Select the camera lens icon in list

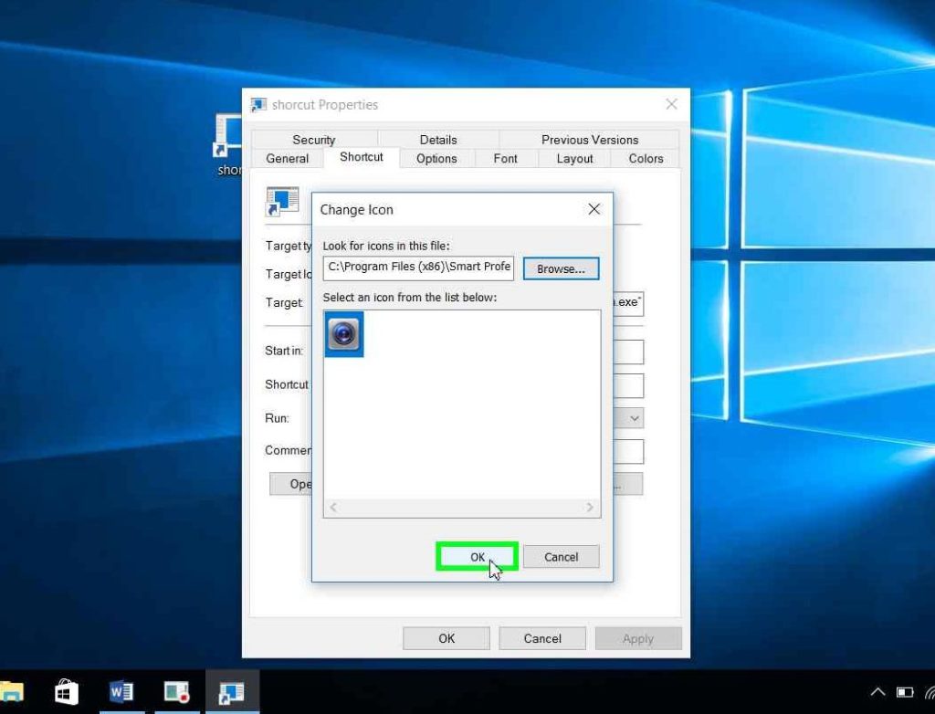click(344, 334)
